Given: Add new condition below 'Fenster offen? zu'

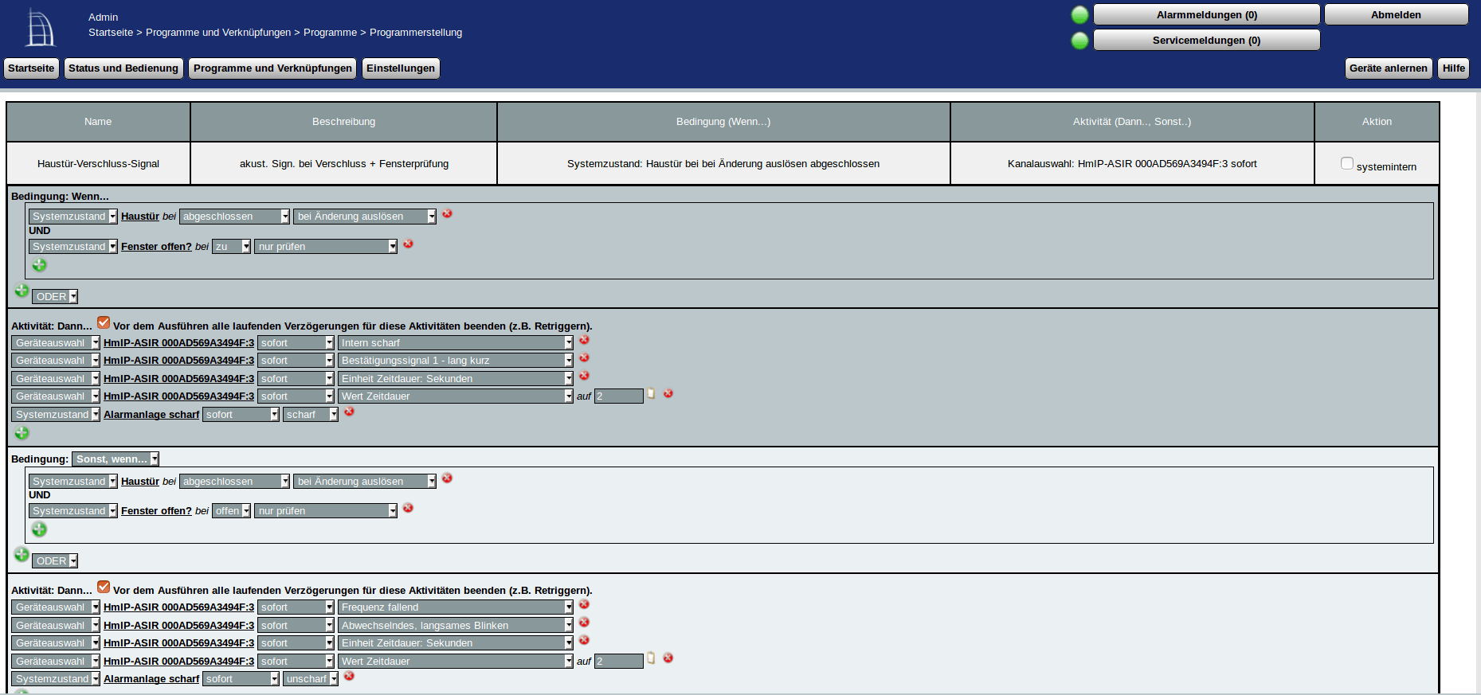Looking at the screenshot, I should point(39,265).
